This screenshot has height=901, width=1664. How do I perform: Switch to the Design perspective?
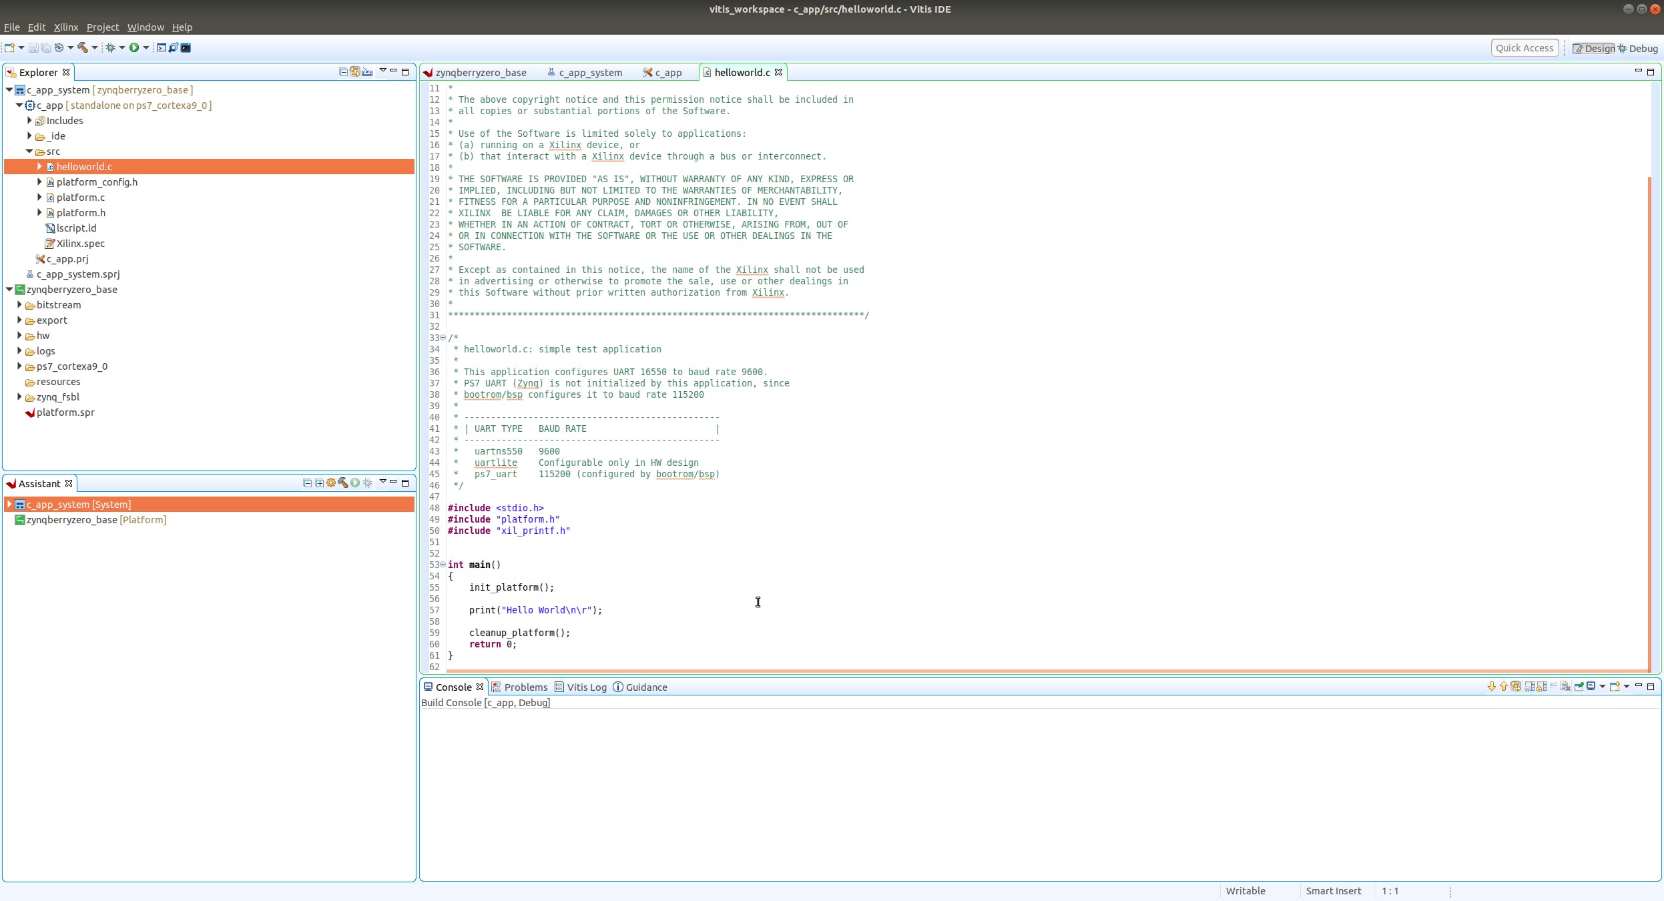[1593, 48]
